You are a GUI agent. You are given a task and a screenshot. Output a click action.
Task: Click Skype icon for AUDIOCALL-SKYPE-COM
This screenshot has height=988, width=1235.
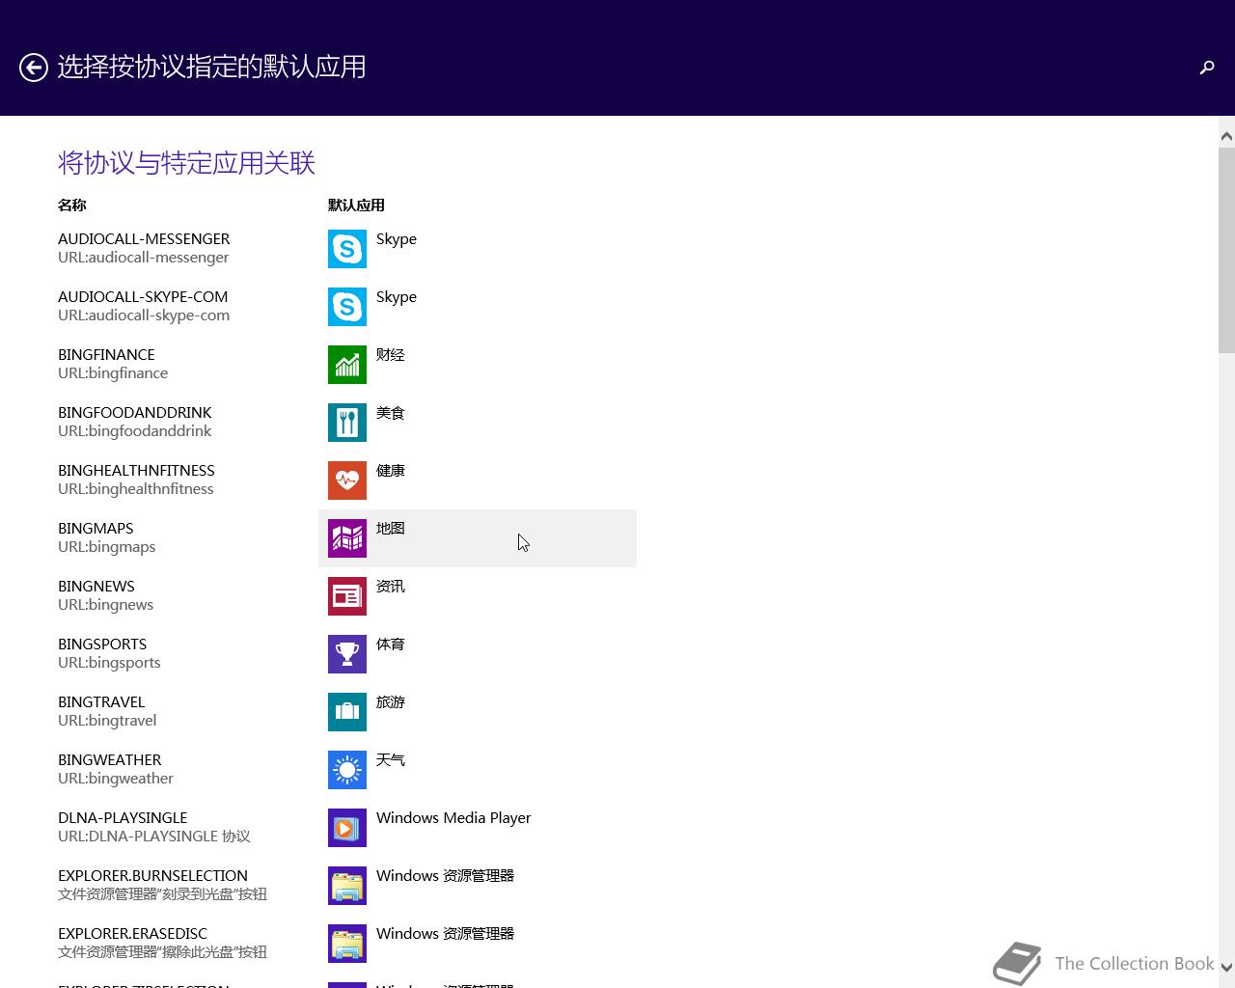coord(347,307)
